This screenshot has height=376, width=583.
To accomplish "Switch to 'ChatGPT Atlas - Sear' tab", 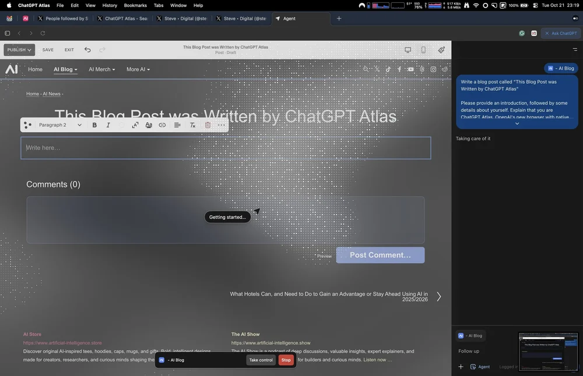I will (122, 19).
